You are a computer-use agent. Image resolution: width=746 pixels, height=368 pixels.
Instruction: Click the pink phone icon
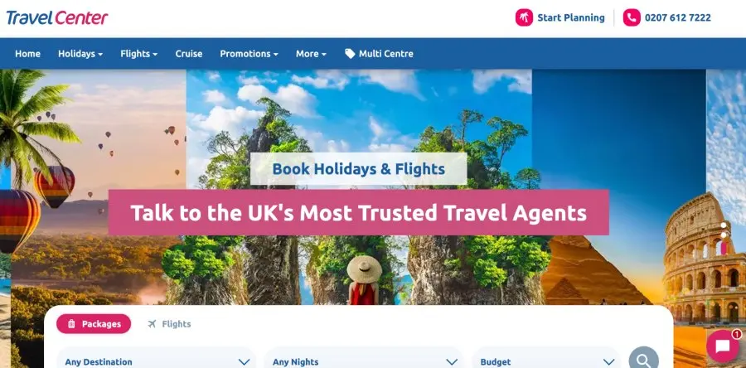632,17
